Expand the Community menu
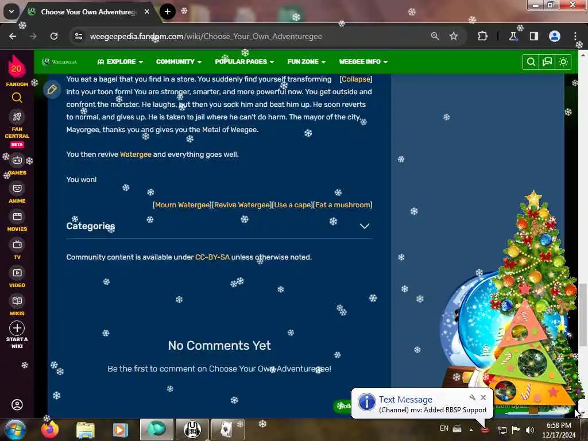588x441 pixels. (179, 61)
